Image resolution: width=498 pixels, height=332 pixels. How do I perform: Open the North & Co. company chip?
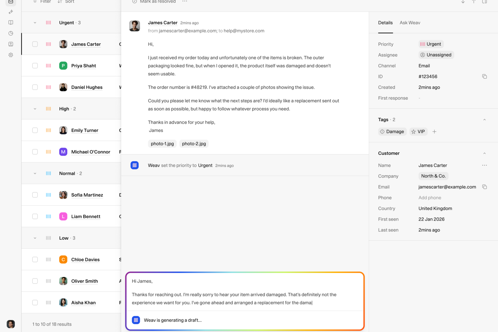tap(433, 176)
